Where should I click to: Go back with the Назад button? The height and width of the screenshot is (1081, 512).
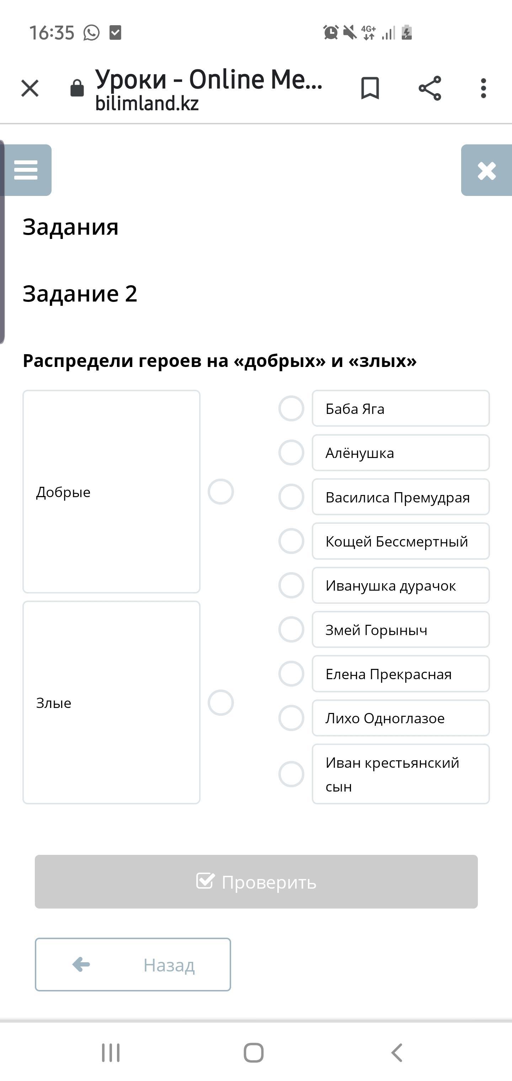[133, 965]
